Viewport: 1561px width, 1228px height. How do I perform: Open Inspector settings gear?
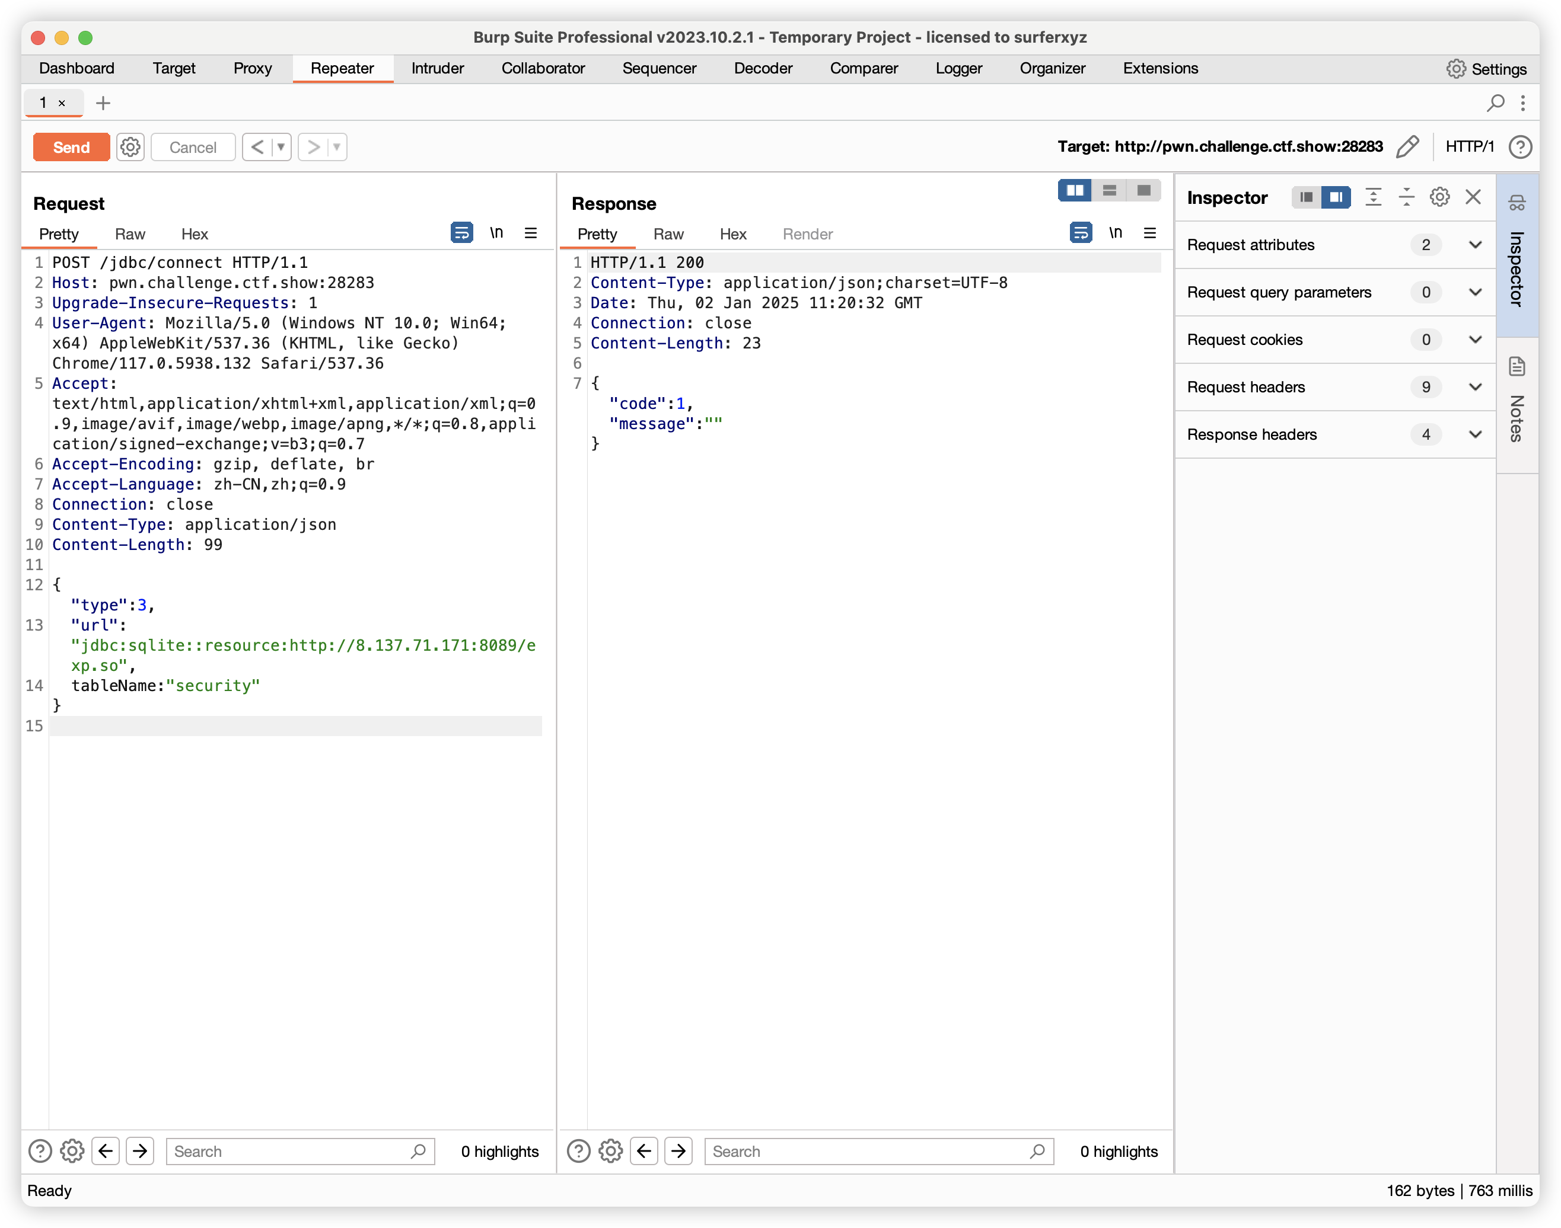click(1439, 197)
